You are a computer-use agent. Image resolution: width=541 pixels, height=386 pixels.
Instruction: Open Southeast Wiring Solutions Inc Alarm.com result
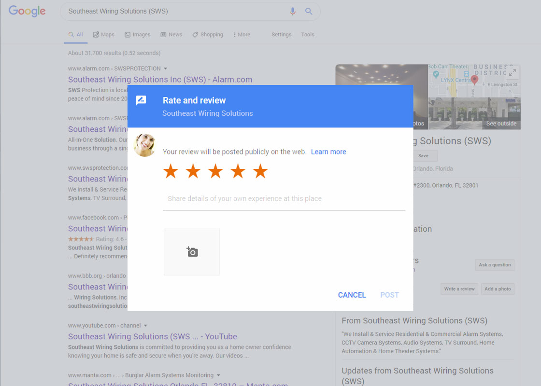coord(160,80)
